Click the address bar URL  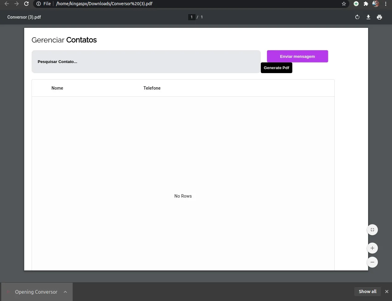point(104,4)
